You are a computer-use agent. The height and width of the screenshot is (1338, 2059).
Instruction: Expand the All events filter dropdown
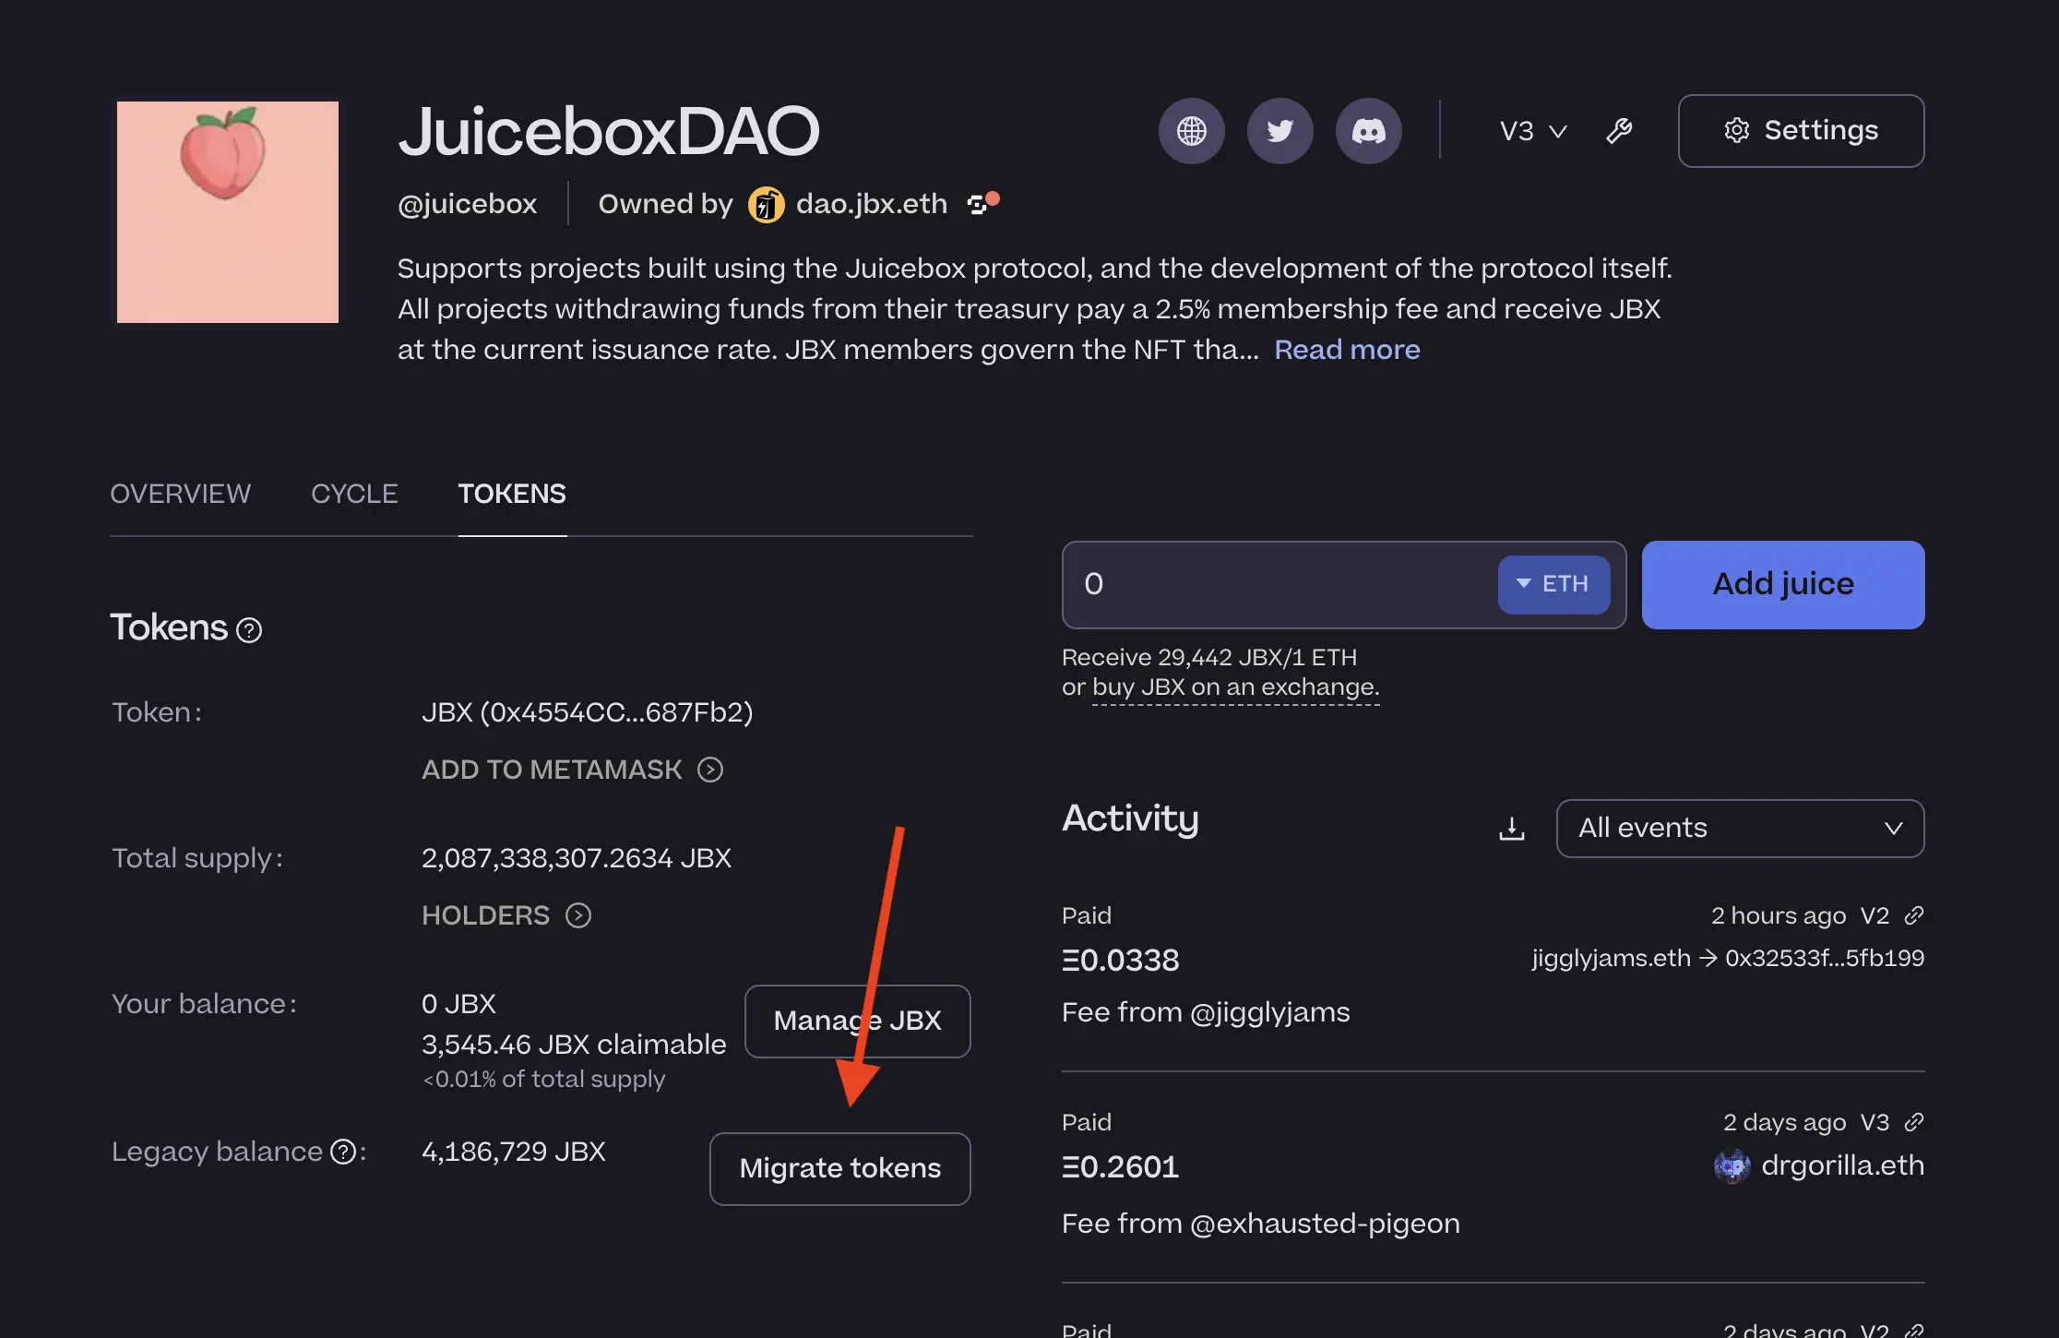click(1740, 829)
